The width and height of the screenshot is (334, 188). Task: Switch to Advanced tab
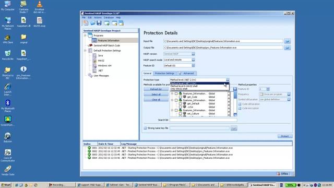[x=186, y=73]
